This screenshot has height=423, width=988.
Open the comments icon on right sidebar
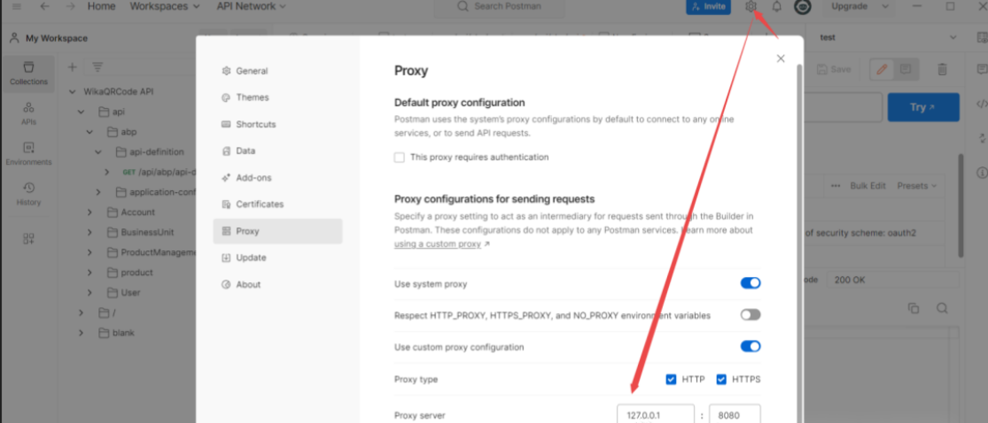click(981, 69)
